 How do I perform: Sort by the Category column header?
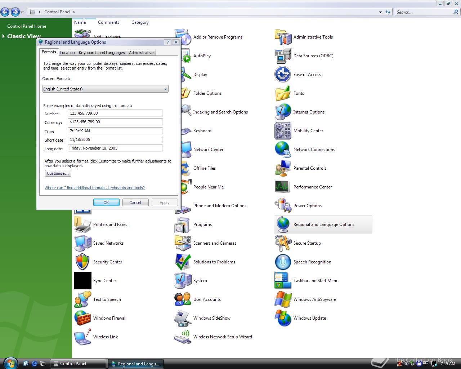tap(140, 22)
